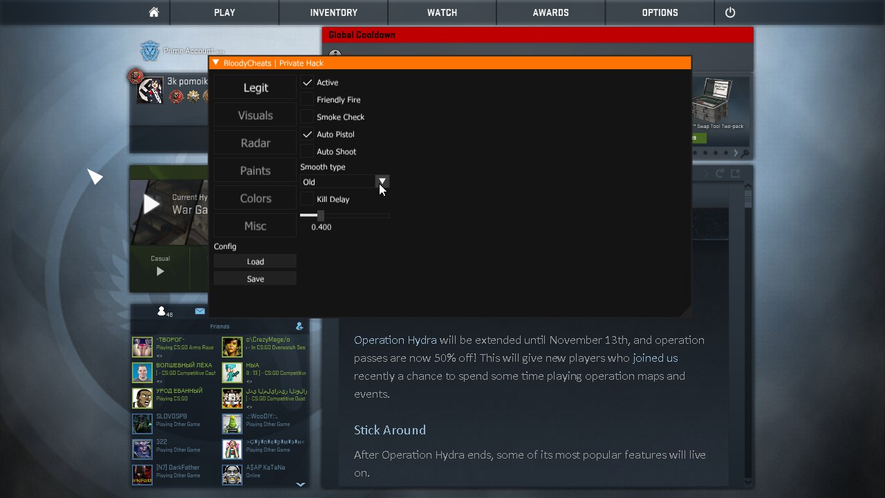Image resolution: width=885 pixels, height=498 pixels.
Task: Click the "0.400" slider value
Action: (x=322, y=227)
